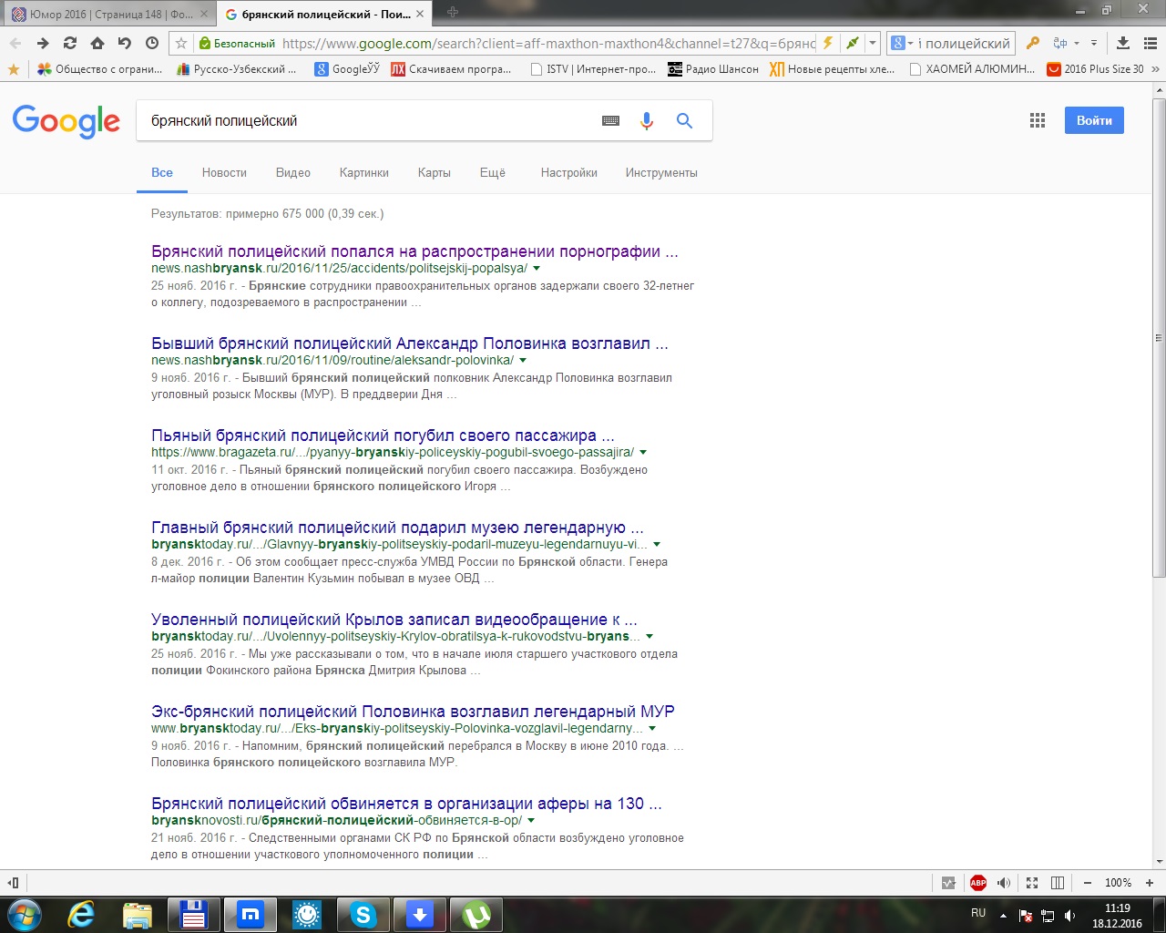1166x933 pixels.
Task: Open 'Бывший брянский полицейский Александр Половинка' result
Action: click(x=410, y=343)
